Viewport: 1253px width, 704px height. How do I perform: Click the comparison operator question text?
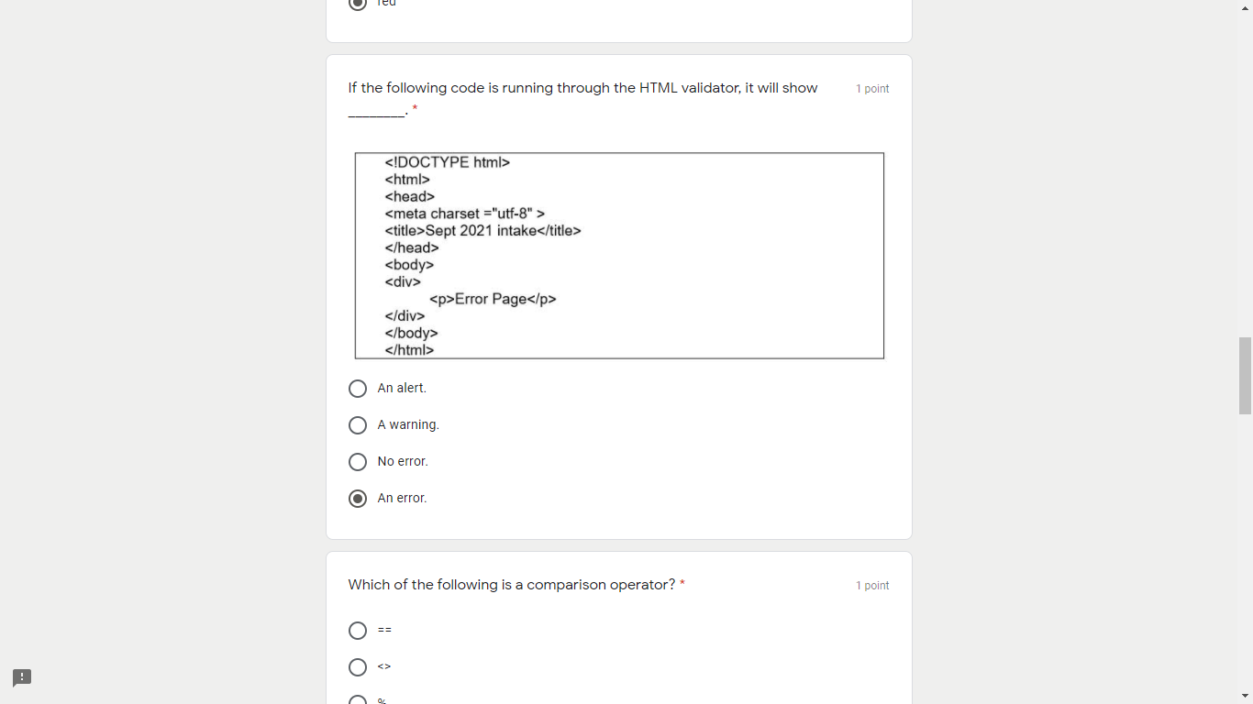click(512, 585)
